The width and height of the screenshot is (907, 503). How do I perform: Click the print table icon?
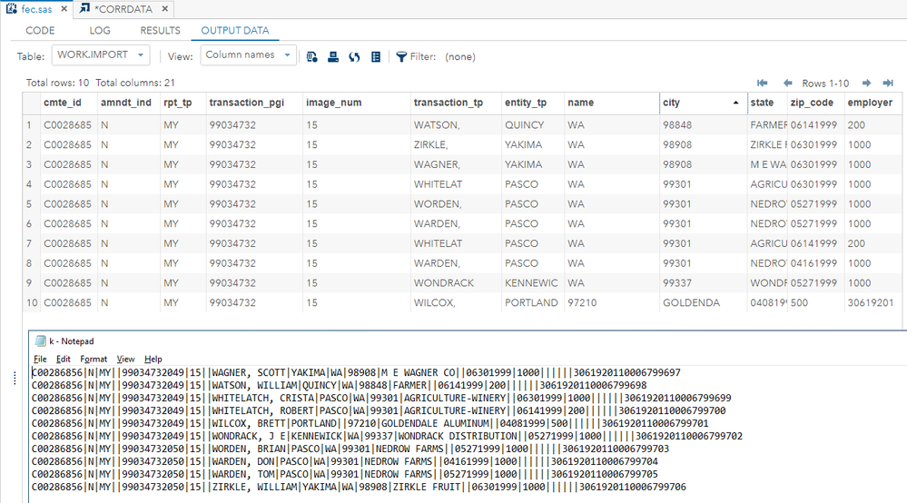tap(333, 56)
